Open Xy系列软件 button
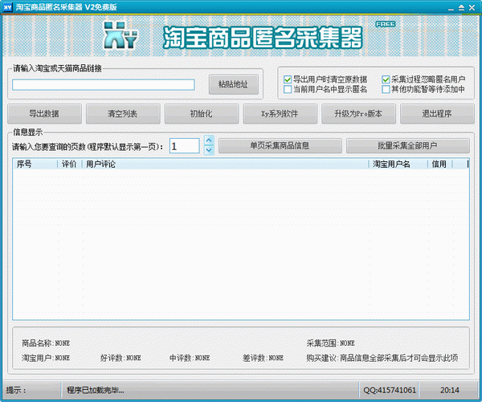 point(280,114)
